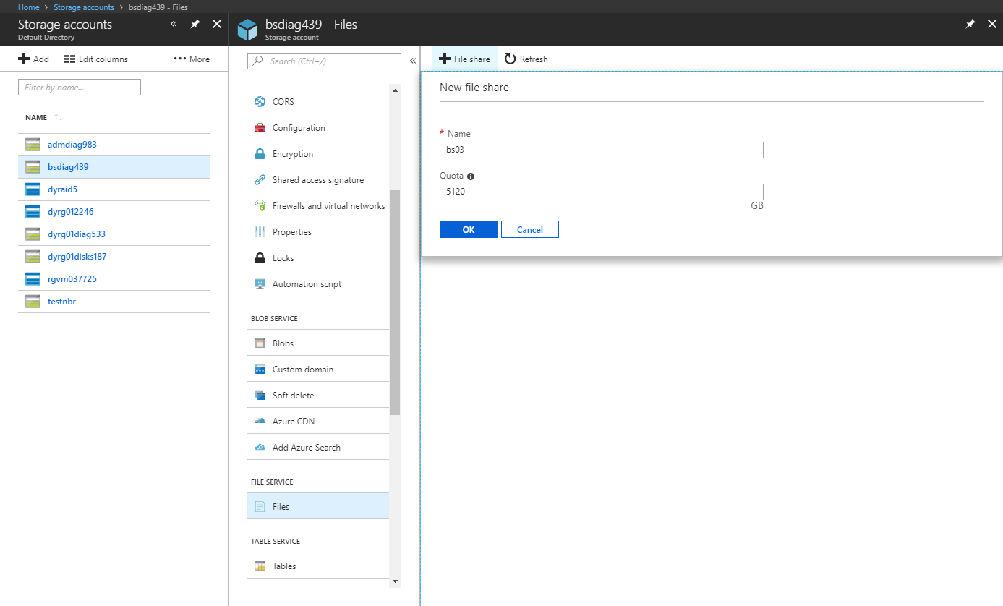
Task: Open Configuration via its toolbox icon
Action: (260, 128)
